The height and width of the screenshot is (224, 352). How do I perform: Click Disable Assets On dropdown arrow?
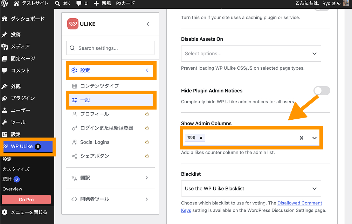click(x=315, y=54)
